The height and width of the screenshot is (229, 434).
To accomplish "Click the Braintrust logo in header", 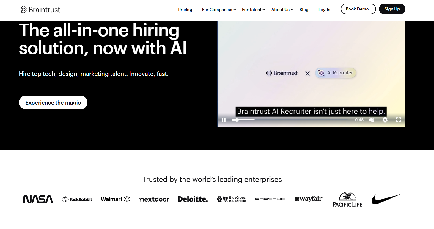I will 40,10.
